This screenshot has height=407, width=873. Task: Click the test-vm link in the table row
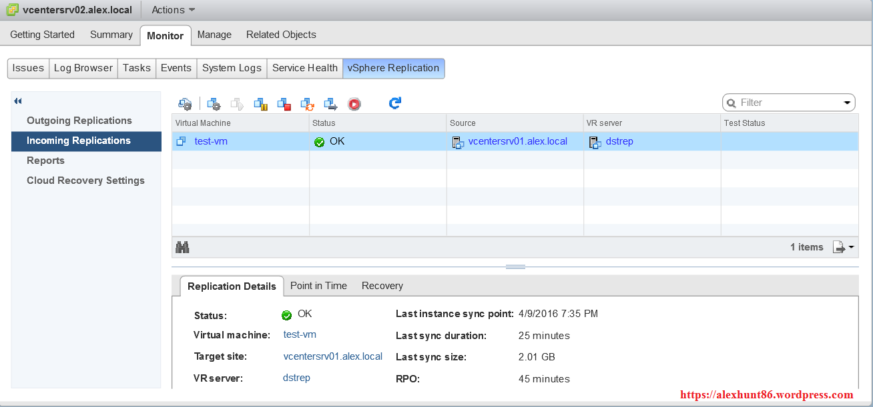pyautogui.click(x=211, y=141)
